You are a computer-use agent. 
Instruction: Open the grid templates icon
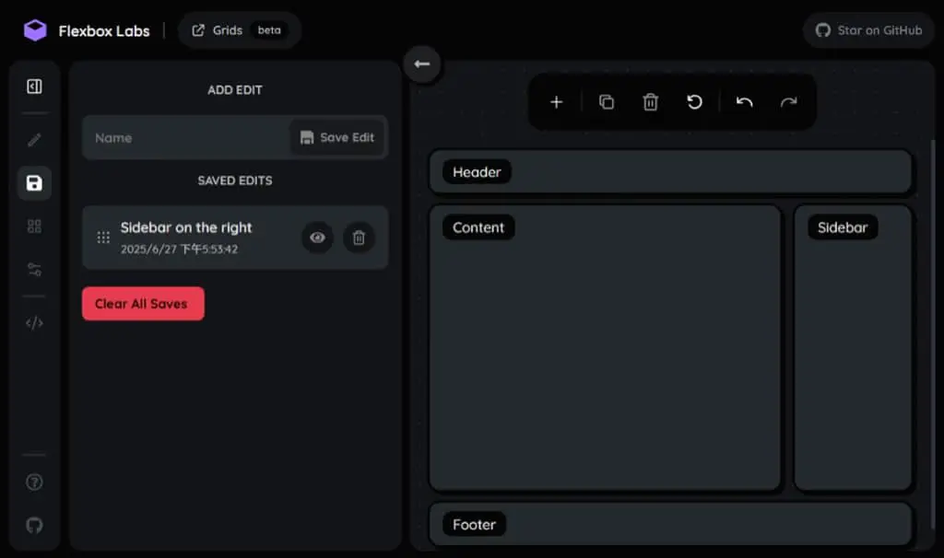pyautogui.click(x=34, y=227)
